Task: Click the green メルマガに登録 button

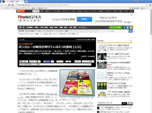Action: (115, 27)
